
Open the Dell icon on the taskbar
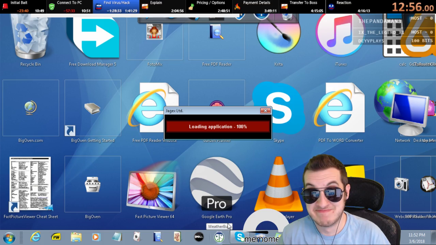click(x=199, y=237)
